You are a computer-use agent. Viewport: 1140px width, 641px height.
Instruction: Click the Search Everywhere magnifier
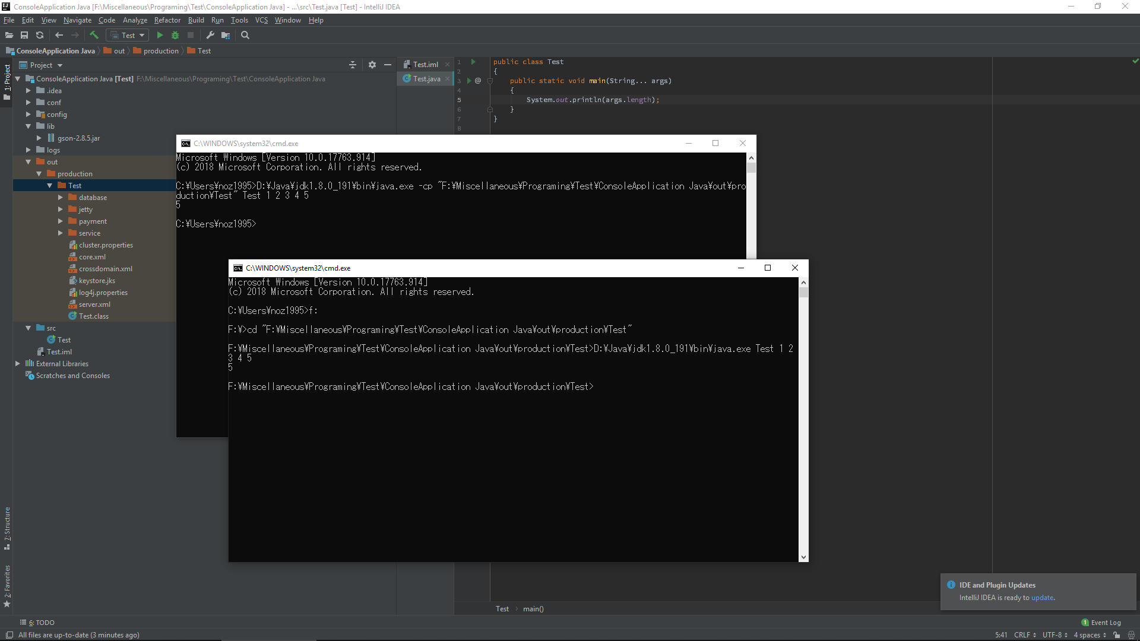tap(245, 35)
